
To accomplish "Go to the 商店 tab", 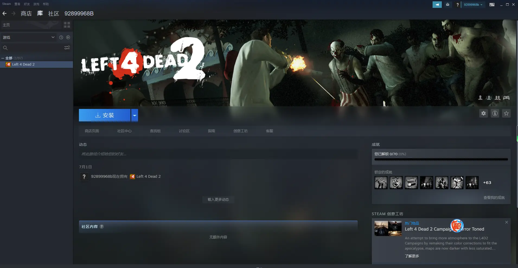I will click(26, 14).
